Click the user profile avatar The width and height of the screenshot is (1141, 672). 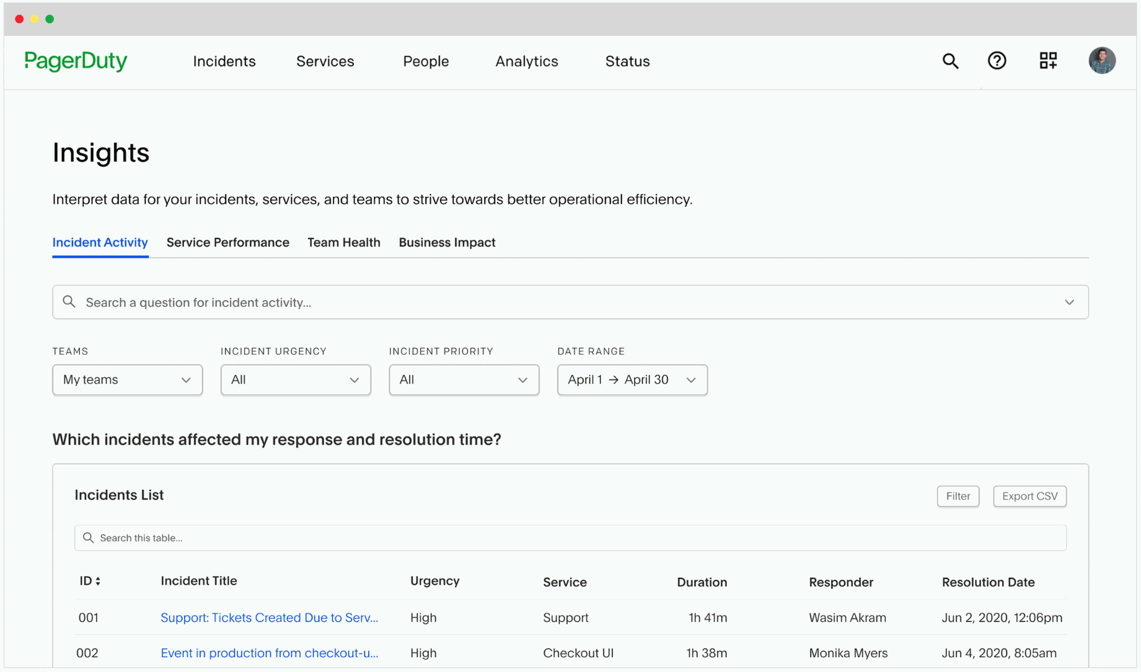[x=1102, y=60]
